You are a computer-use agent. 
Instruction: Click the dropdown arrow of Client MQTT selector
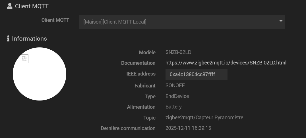pyautogui.click(x=281, y=21)
